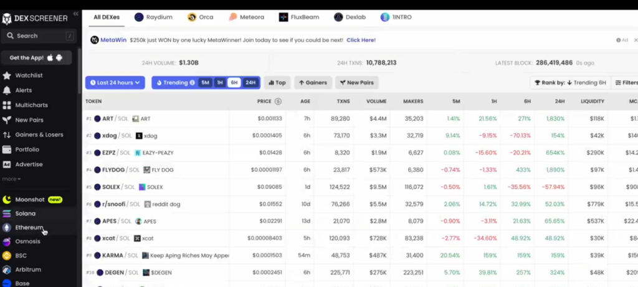
Task: Open the Multicharts sidebar icon
Action: coord(7,105)
